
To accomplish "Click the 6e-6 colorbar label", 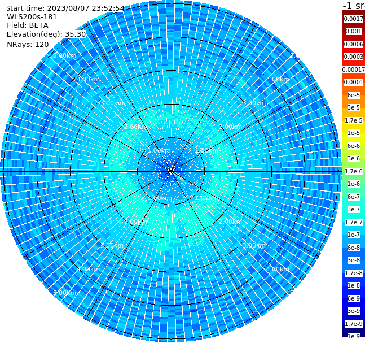I will coord(354,146).
